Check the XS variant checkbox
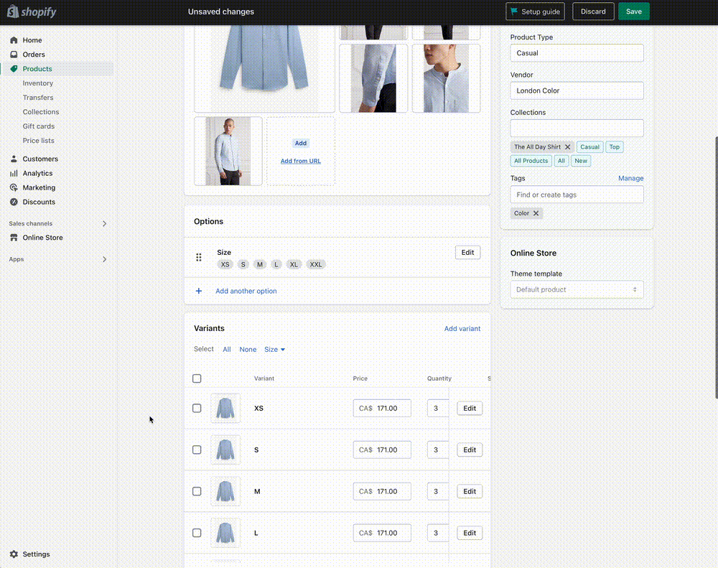Image resolution: width=718 pixels, height=568 pixels. coord(197,408)
